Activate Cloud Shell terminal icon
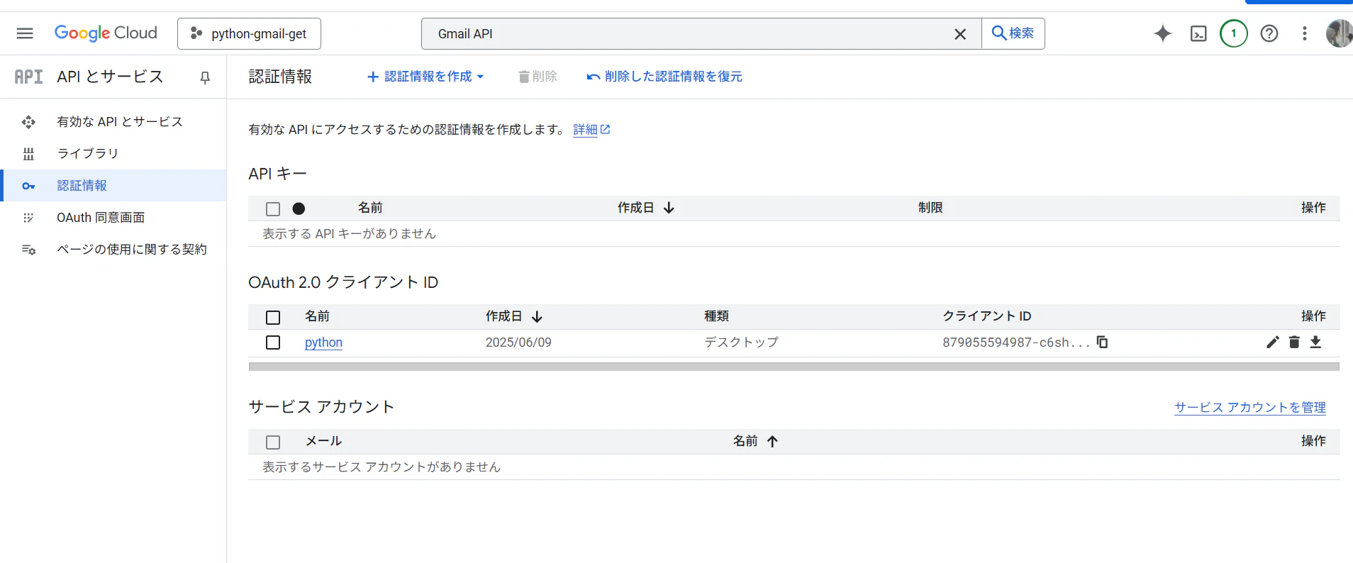The height and width of the screenshot is (563, 1353). coord(1198,33)
